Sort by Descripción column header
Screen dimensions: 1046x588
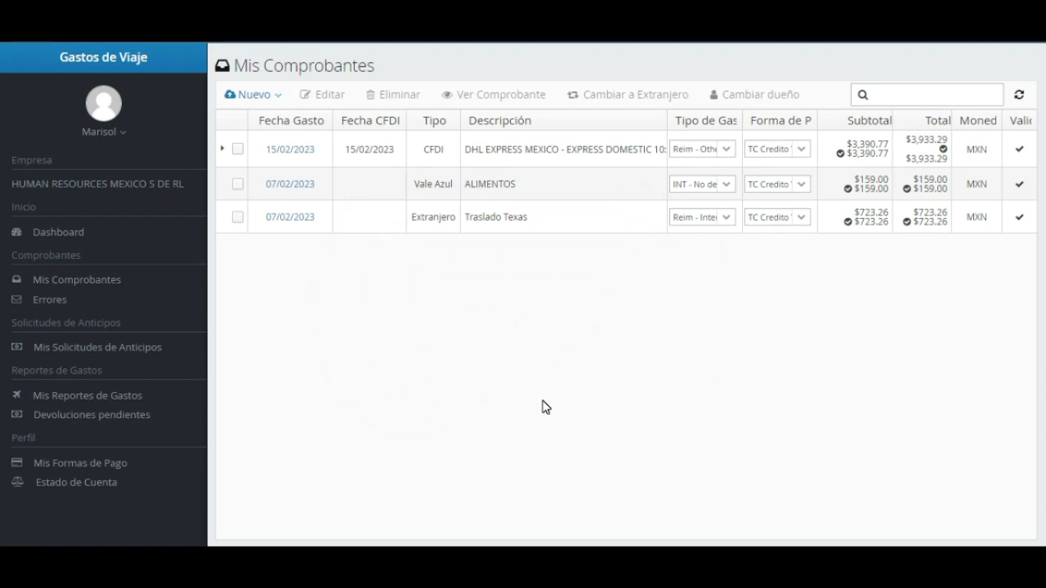[564, 120]
